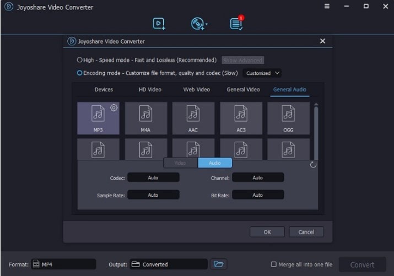Open the hamburger menu in title bar
Screen dimensions: 394x276
pyautogui.click(x=327, y=6)
